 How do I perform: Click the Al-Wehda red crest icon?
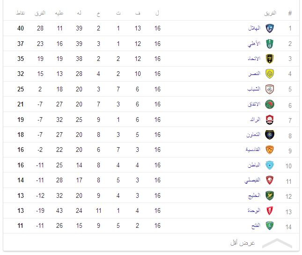(270, 210)
